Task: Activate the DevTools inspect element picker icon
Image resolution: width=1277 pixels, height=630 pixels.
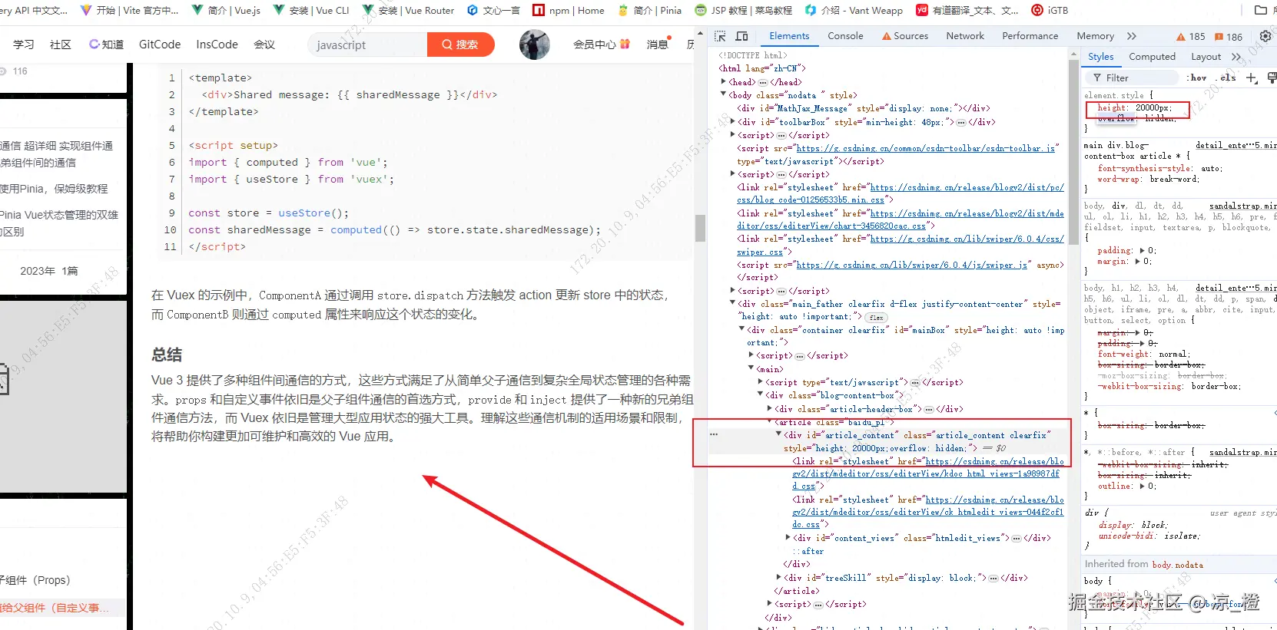Action: (x=720, y=36)
